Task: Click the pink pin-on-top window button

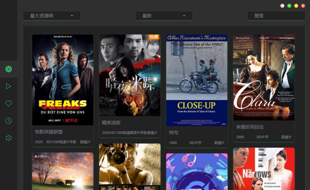Action: click(282, 6)
